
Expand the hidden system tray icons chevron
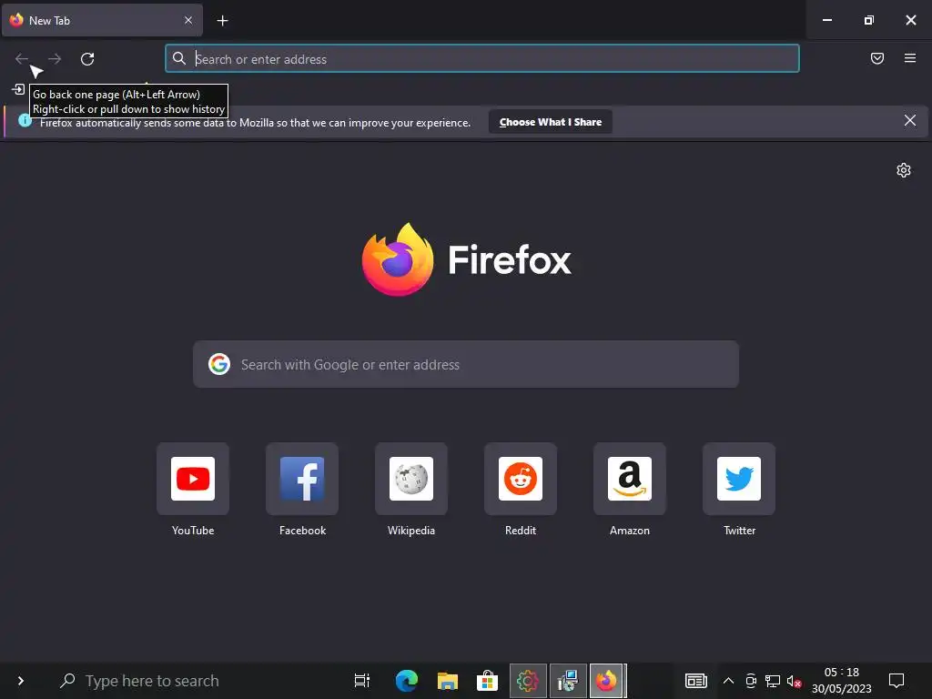(x=728, y=681)
